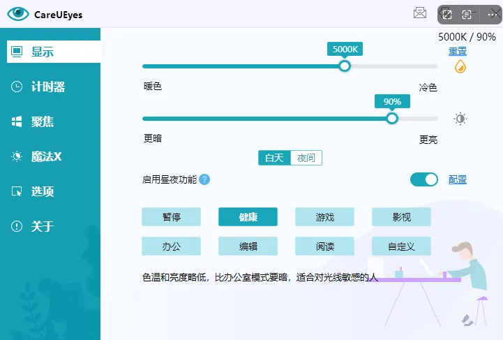
Task: Click the color temperature slider handle at 5000K
Action: pyautogui.click(x=345, y=66)
